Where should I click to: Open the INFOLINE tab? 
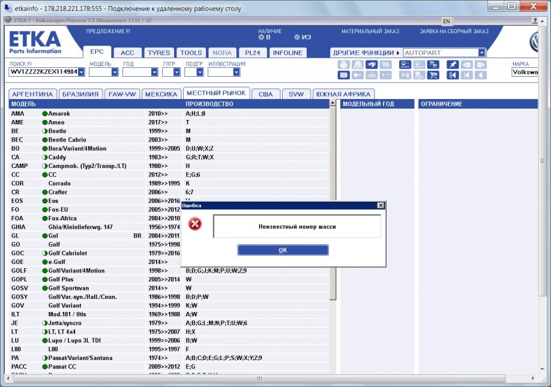point(288,53)
